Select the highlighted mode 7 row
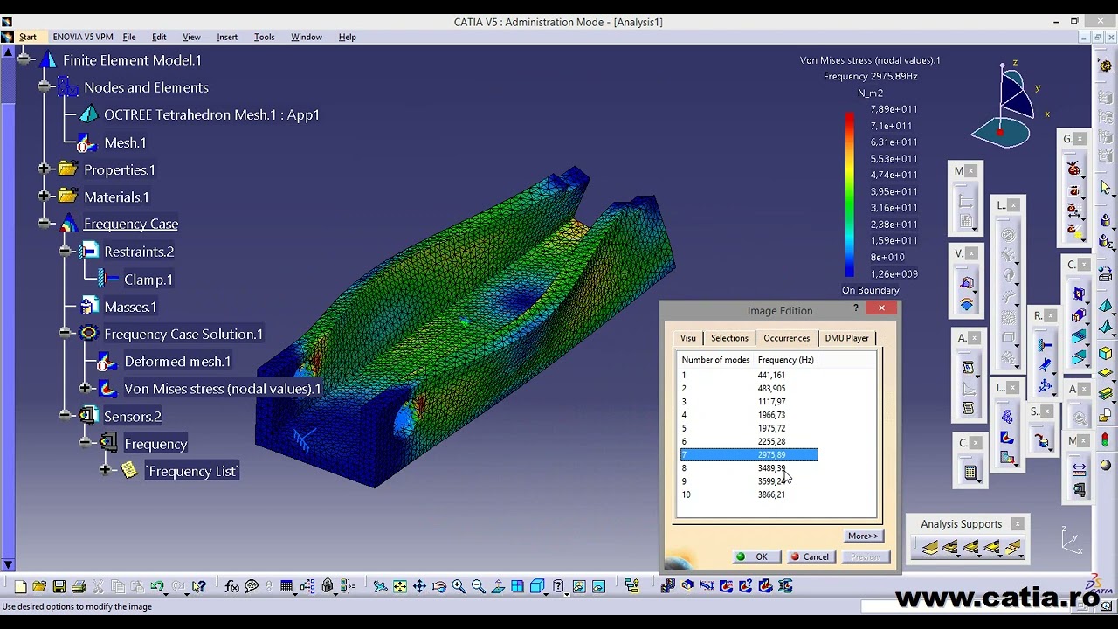The image size is (1118, 629). pyautogui.click(x=749, y=455)
